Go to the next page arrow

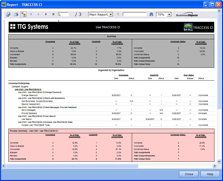tap(46, 14)
